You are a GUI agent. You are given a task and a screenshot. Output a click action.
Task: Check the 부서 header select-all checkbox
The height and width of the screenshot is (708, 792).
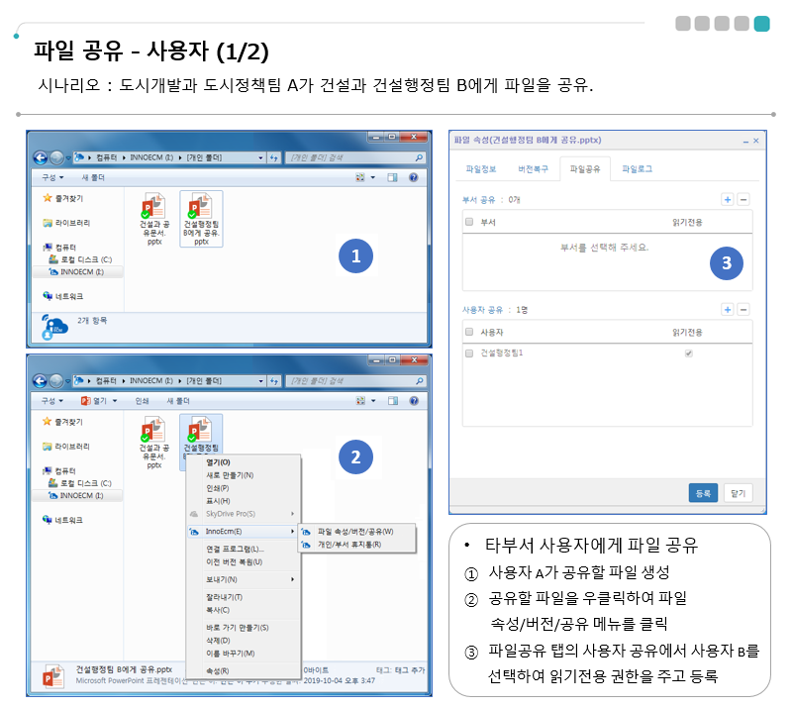point(469,222)
